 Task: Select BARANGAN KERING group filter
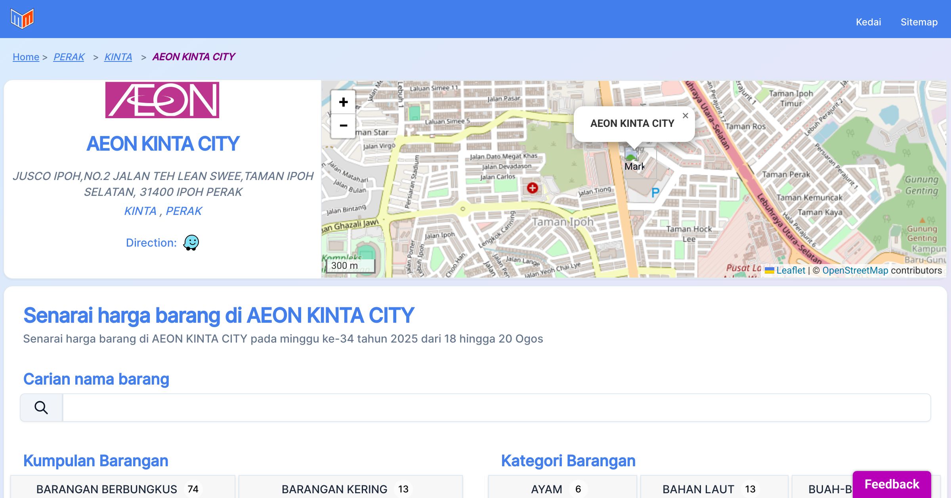pyautogui.click(x=350, y=489)
